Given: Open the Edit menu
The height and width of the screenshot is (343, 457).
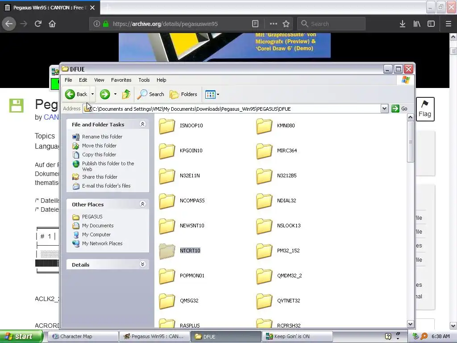Looking at the screenshot, I should tap(83, 80).
